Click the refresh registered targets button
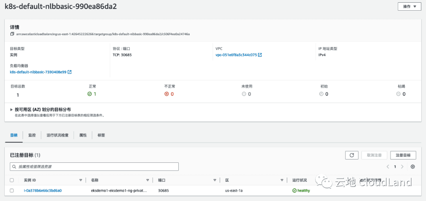 pos(351,155)
